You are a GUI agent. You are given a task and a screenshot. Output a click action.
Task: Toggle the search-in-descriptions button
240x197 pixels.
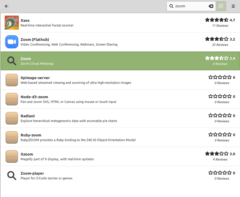(x=221, y=6)
